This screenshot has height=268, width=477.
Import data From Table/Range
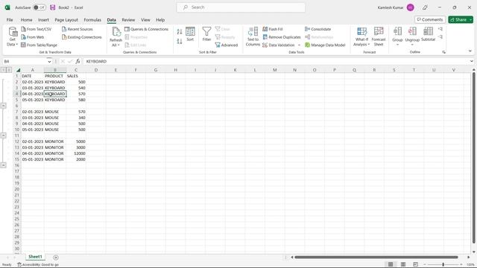click(39, 45)
